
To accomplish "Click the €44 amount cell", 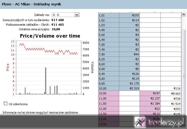I will pyautogui.click(x=129, y=54).
